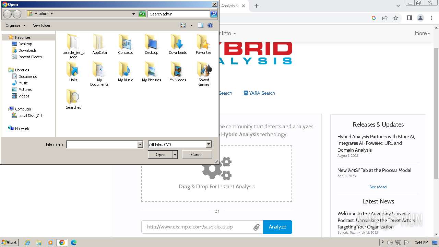Click the Google icon in address bar

point(374,18)
